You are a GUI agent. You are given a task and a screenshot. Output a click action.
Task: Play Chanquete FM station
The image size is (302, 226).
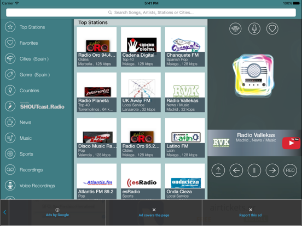185,47
